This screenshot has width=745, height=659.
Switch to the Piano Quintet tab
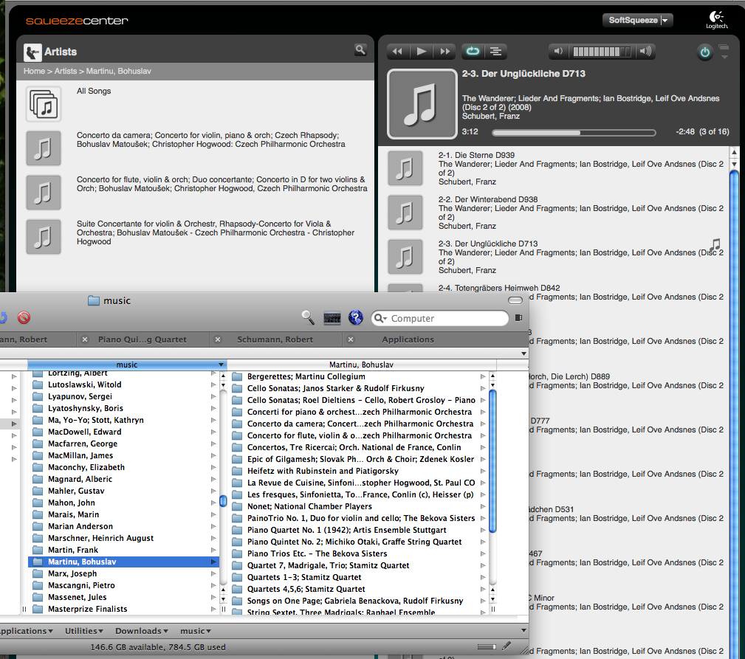coord(142,339)
